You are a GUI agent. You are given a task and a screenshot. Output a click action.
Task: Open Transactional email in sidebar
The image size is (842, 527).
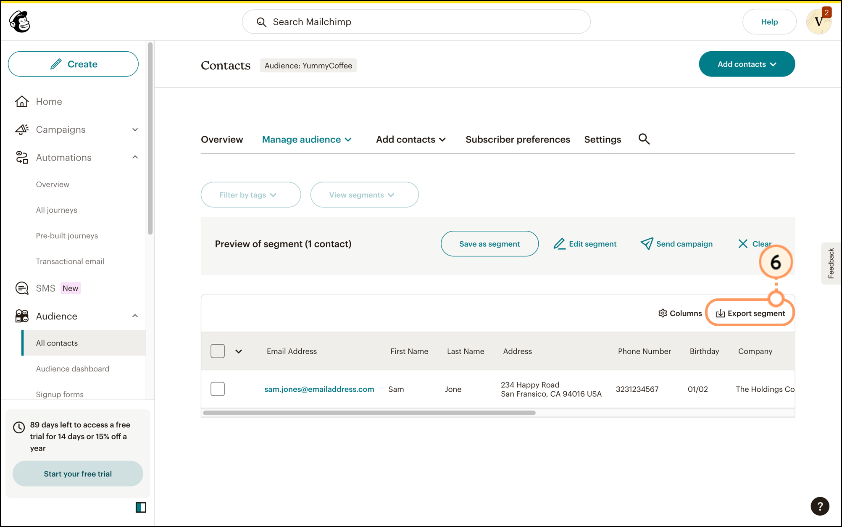(x=70, y=261)
